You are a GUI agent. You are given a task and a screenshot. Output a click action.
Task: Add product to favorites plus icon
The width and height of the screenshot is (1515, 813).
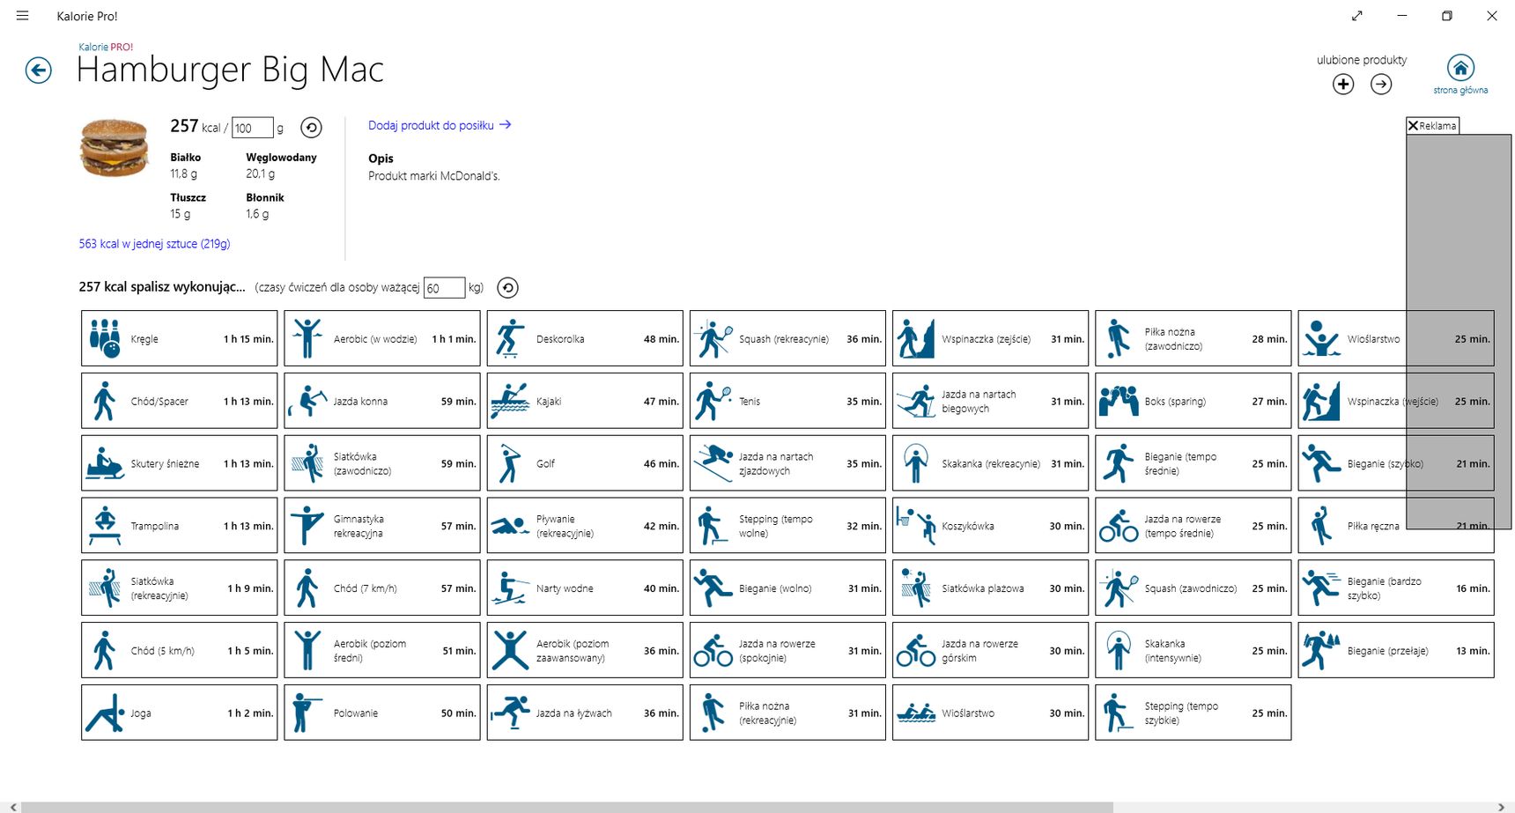[x=1343, y=85]
